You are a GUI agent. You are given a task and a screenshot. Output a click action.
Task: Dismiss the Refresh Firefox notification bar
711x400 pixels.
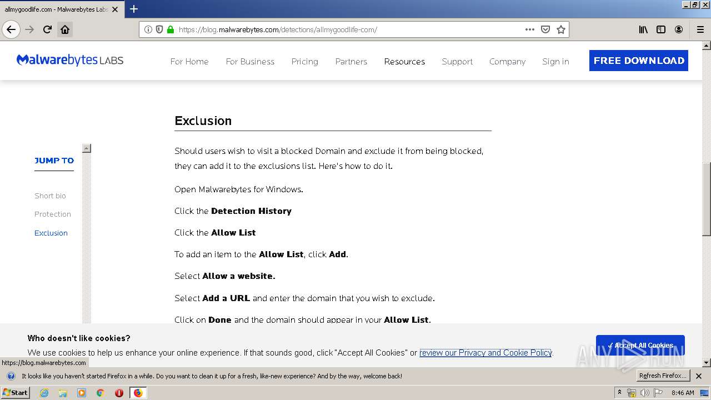699,376
